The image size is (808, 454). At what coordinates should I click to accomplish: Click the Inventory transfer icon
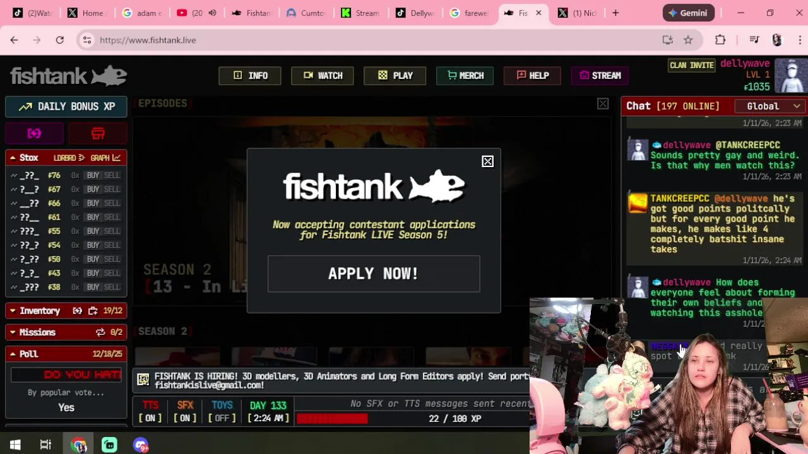[x=93, y=311]
